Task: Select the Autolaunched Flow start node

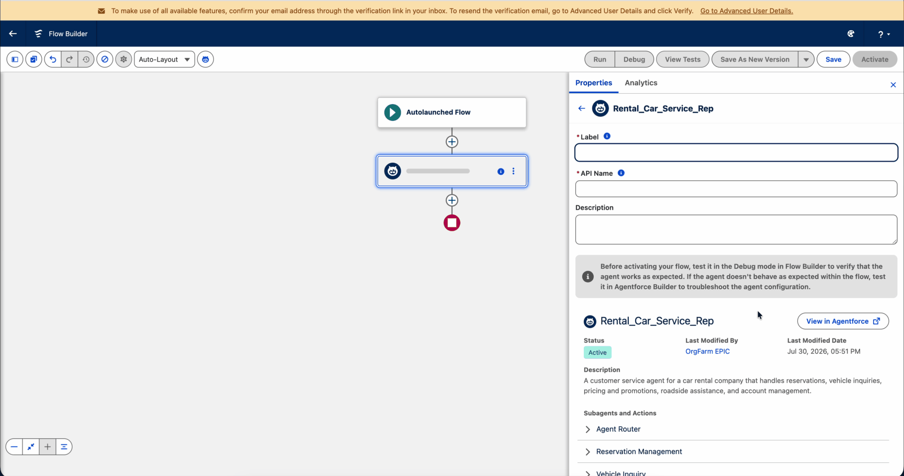Action: 452,112
